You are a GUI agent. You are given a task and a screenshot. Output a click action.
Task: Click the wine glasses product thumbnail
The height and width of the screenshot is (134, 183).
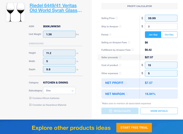pyautogui.click(x=15, y=12)
